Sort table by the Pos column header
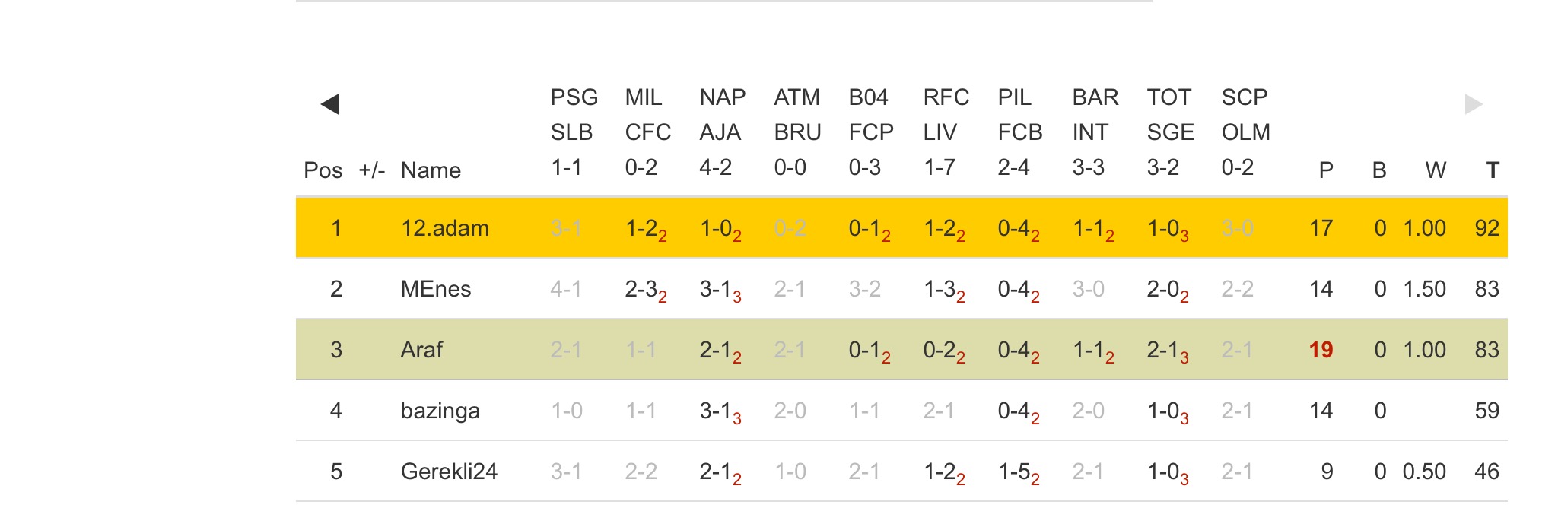This screenshot has height=505, width=1558. 323,170
